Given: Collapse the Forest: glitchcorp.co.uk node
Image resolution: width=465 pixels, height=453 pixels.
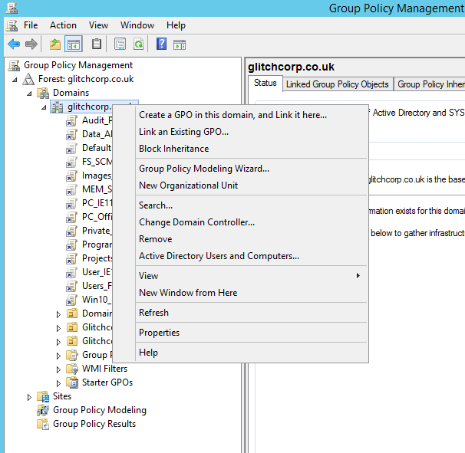Looking at the screenshot, I should pos(15,80).
